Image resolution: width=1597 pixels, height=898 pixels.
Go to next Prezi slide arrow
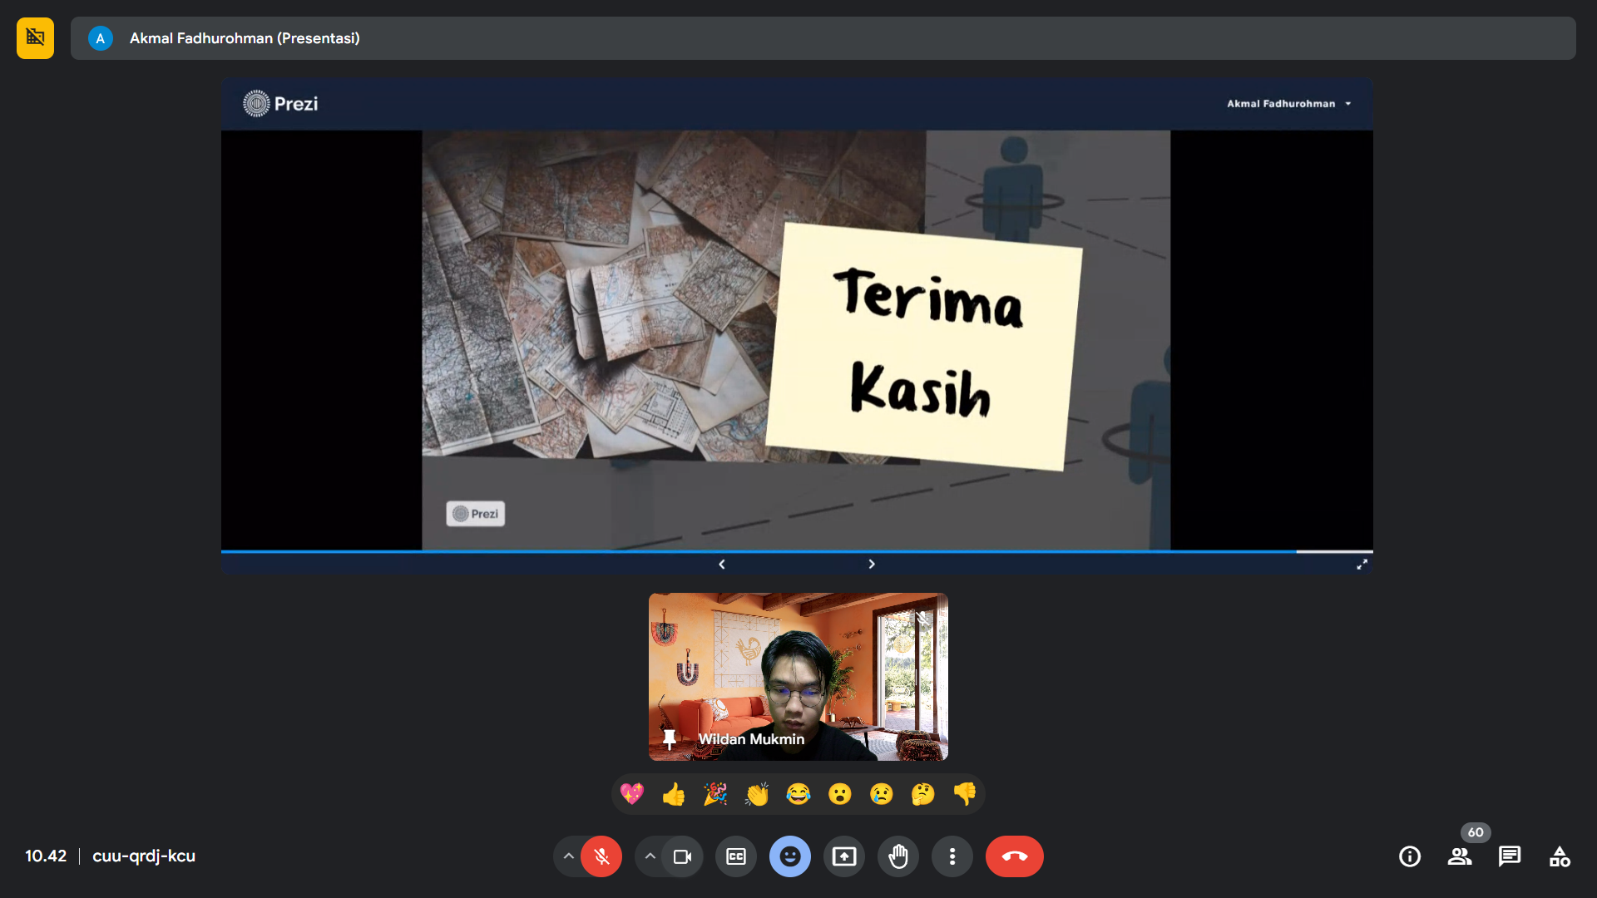pyautogui.click(x=872, y=564)
